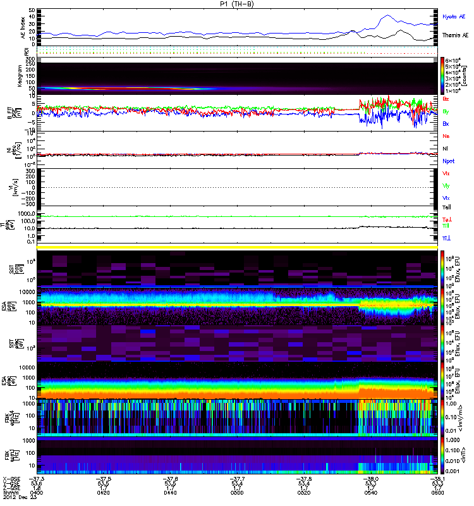Click the hhmm row label

click(x=11, y=493)
